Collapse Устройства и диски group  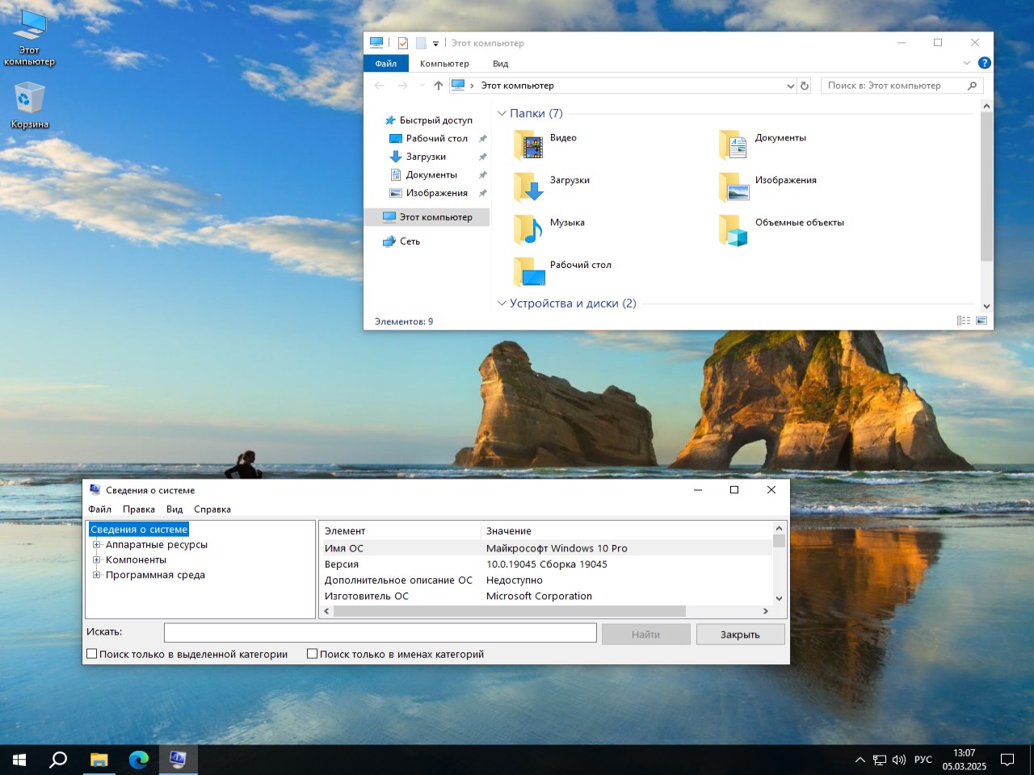(x=502, y=304)
